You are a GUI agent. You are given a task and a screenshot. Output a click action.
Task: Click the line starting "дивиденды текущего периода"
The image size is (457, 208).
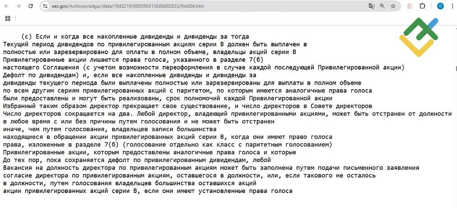click(182, 83)
